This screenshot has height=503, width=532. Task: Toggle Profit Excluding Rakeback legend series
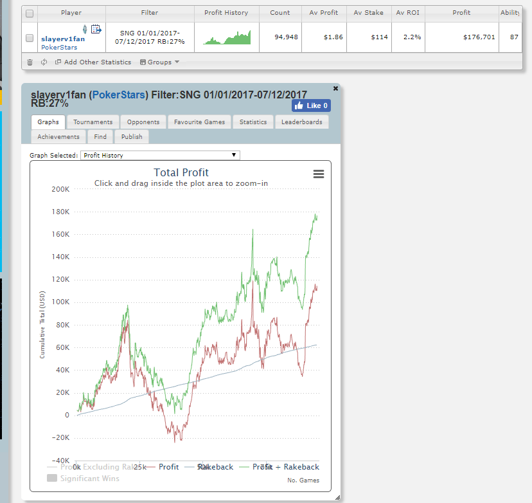tap(94, 467)
